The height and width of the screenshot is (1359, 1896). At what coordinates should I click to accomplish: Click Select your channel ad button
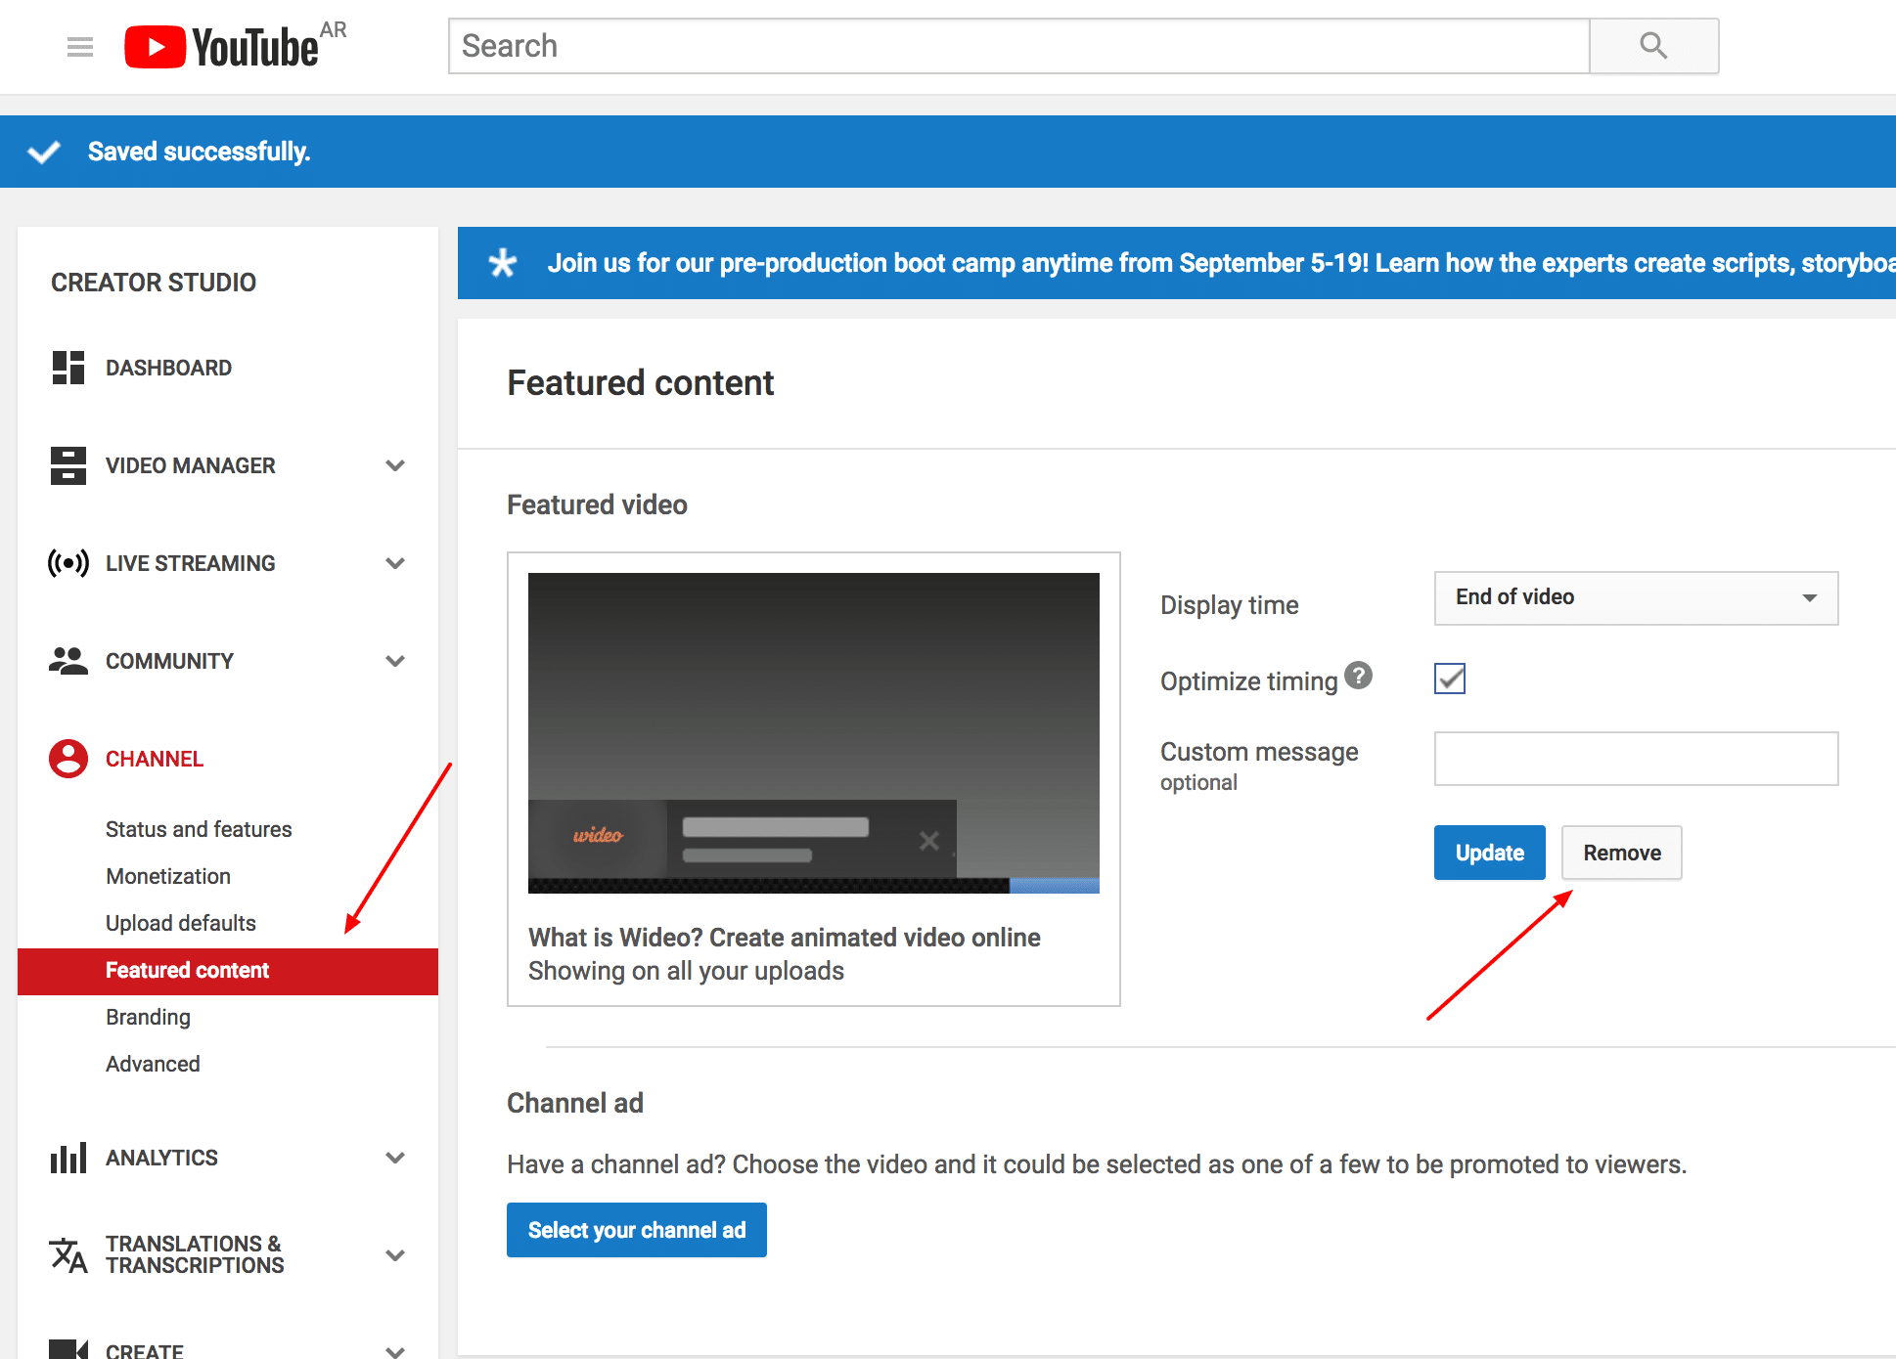point(636,1230)
